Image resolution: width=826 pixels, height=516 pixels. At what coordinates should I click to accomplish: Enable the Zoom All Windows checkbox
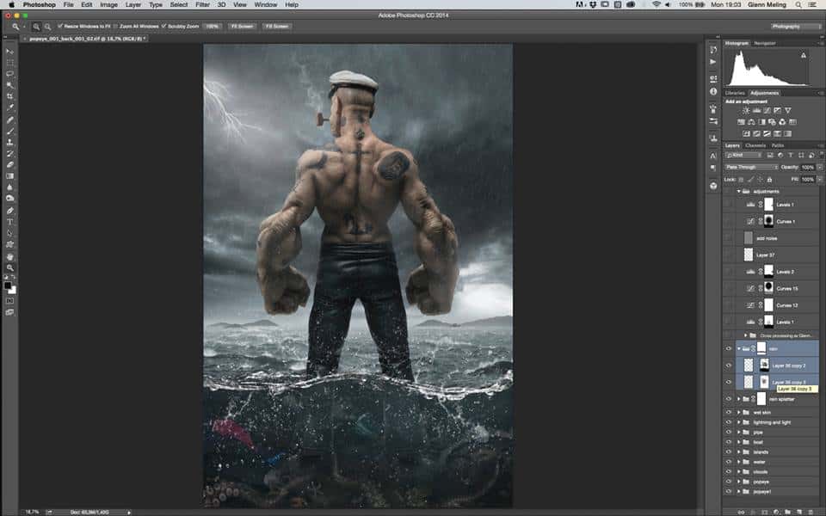[115, 27]
